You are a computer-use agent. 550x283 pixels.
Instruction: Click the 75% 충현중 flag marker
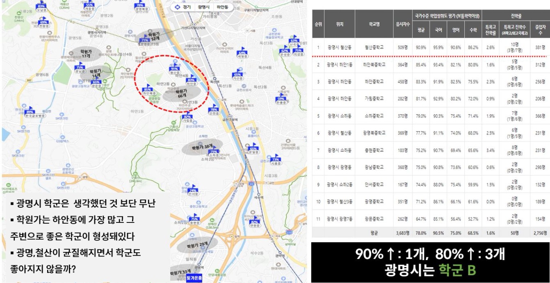[x=194, y=220]
